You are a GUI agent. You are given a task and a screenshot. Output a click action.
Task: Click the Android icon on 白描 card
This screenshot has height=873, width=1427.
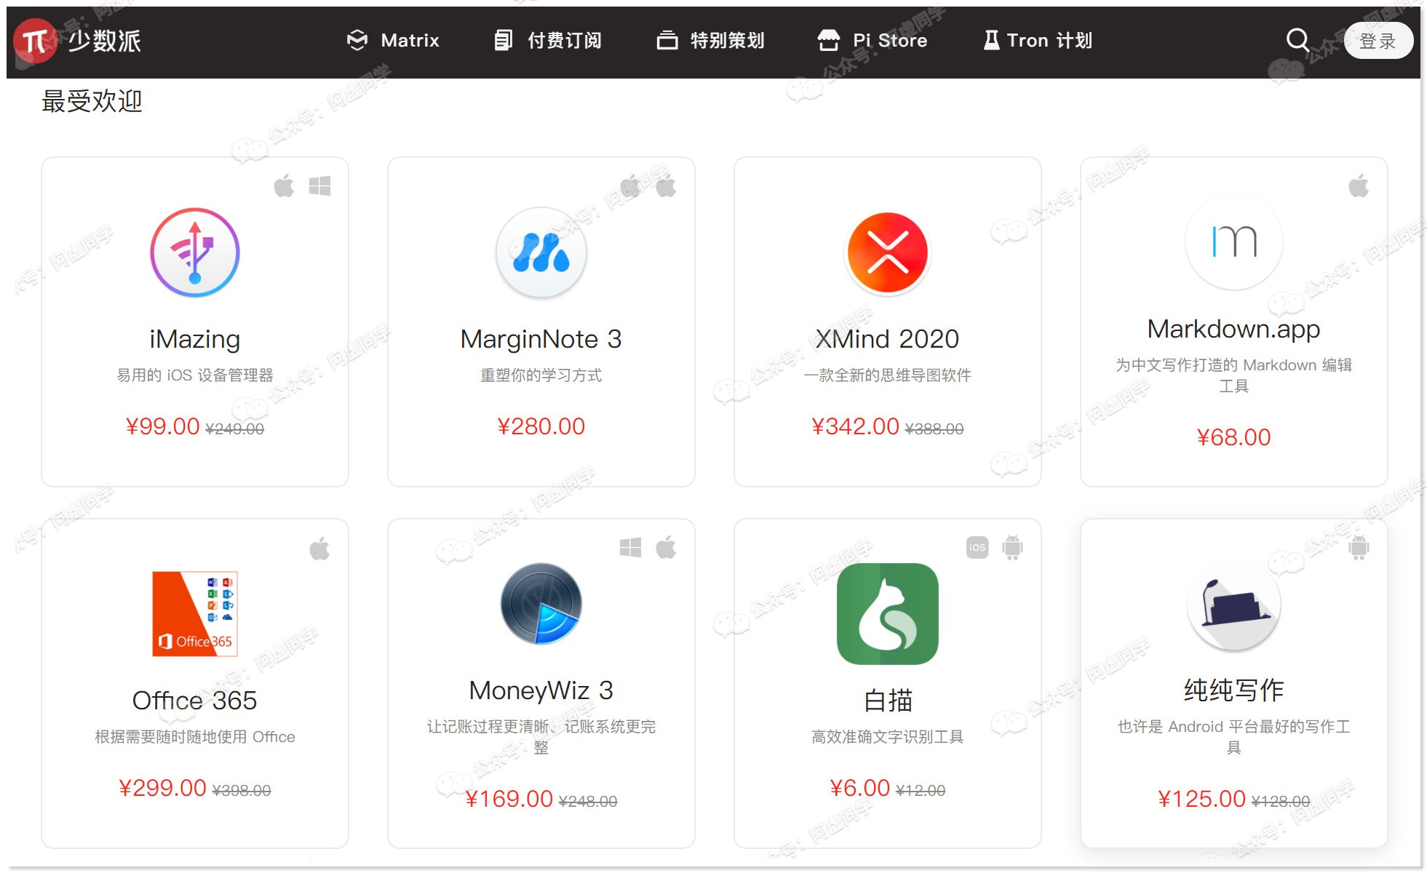click(1012, 547)
